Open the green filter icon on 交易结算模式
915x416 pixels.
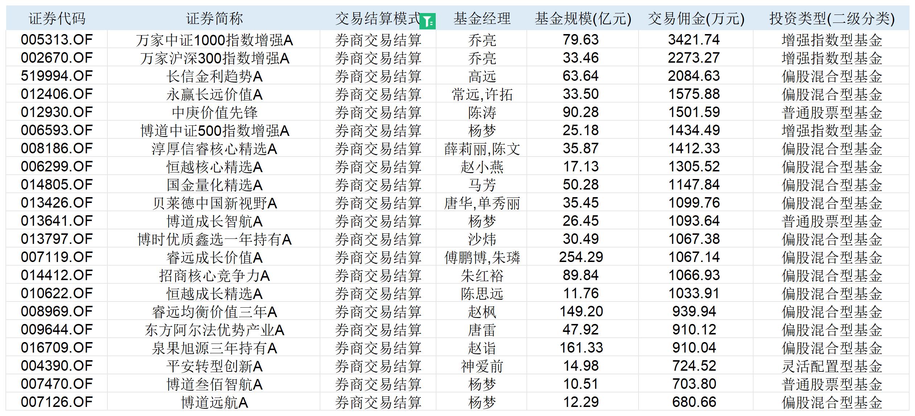(x=427, y=21)
